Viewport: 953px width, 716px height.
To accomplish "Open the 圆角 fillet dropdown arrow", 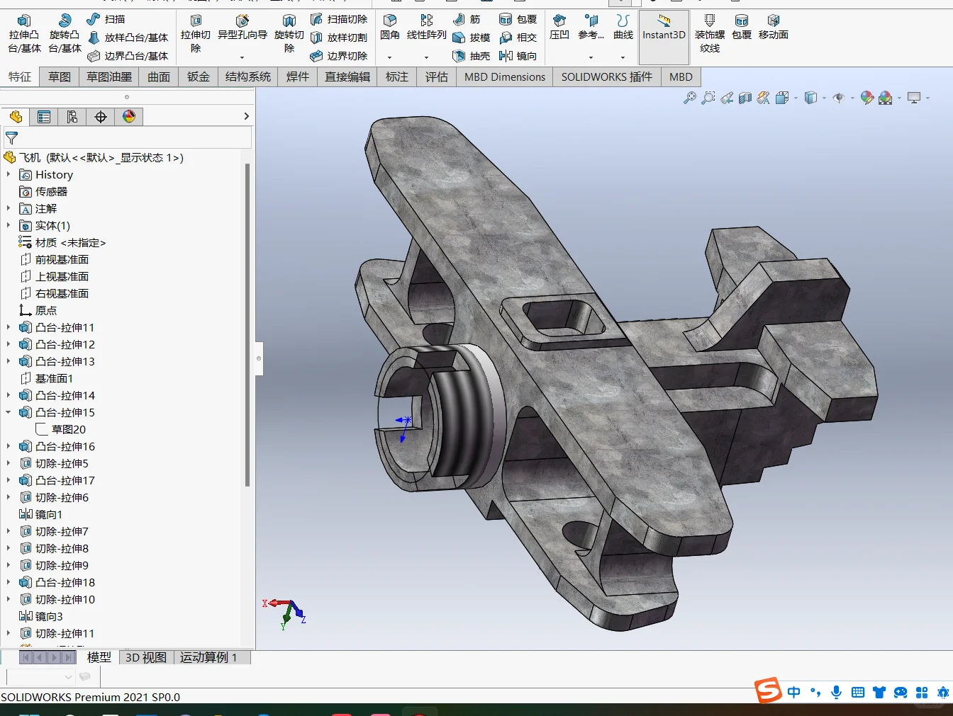I will click(x=389, y=57).
